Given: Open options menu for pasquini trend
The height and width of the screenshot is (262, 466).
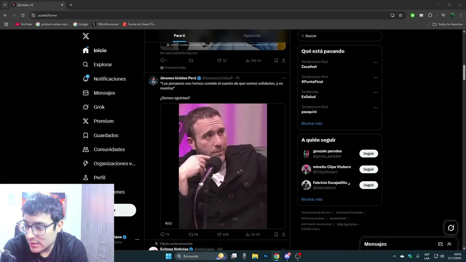Looking at the screenshot, I should [376, 108].
